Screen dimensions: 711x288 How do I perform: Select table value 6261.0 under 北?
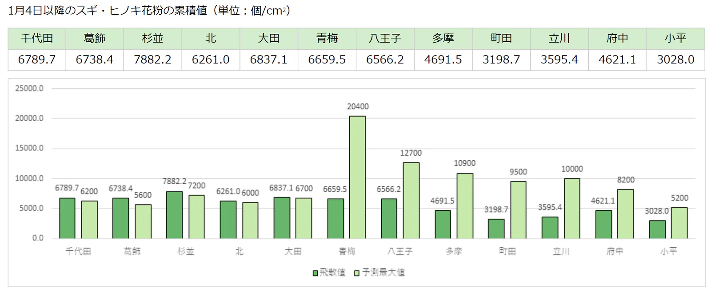tap(211, 60)
